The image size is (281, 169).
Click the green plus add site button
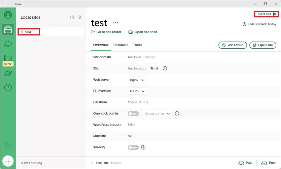[8, 161]
